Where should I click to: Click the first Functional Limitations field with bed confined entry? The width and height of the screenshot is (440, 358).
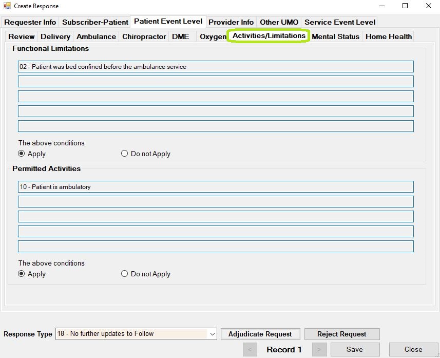point(216,67)
